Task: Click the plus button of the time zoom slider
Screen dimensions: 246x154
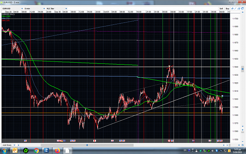Action: pyautogui.click(x=239, y=145)
